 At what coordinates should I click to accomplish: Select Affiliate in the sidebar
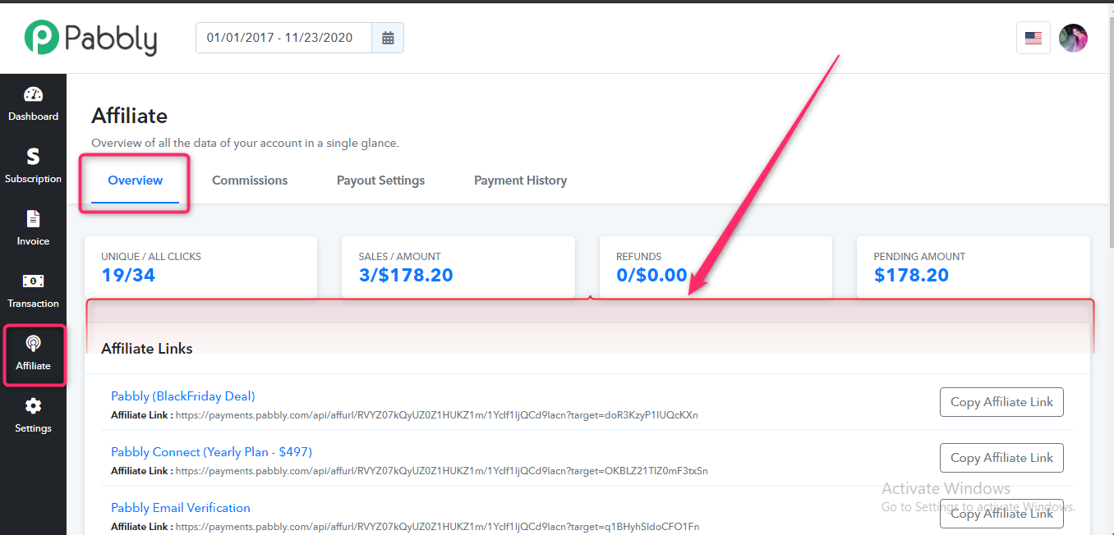pyautogui.click(x=33, y=354)
